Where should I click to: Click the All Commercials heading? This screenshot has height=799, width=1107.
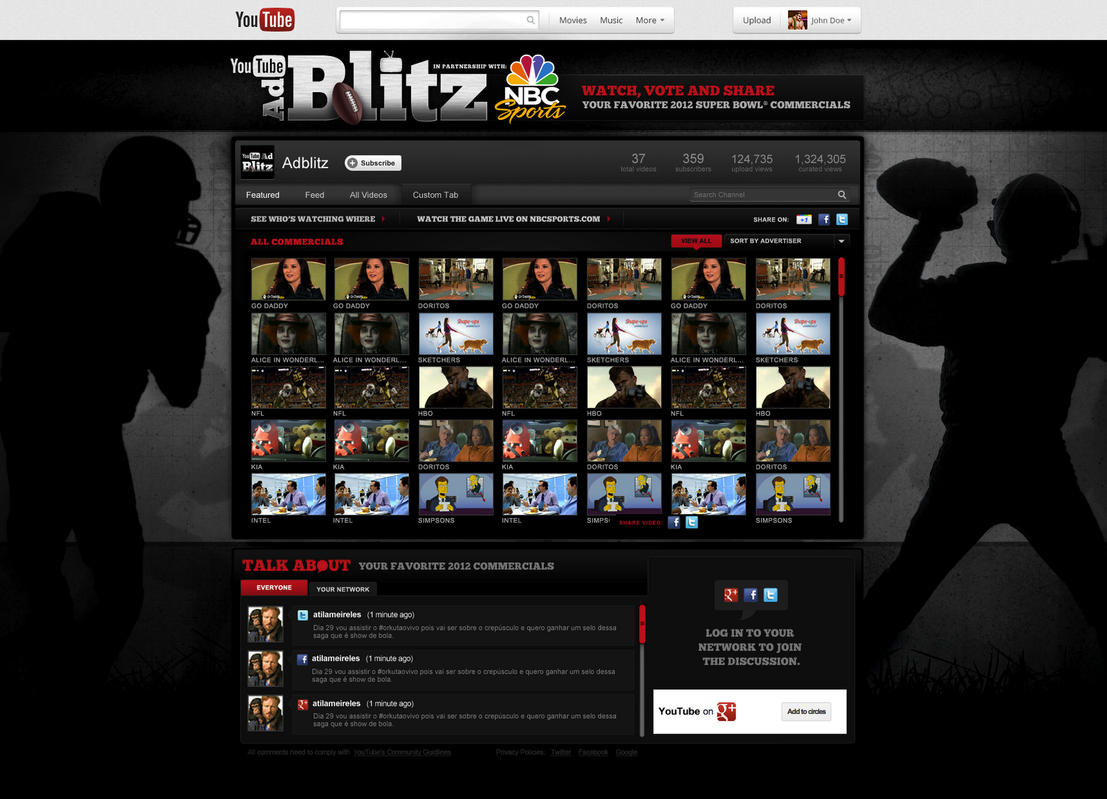pyautogui.click(x=297, y=241)
